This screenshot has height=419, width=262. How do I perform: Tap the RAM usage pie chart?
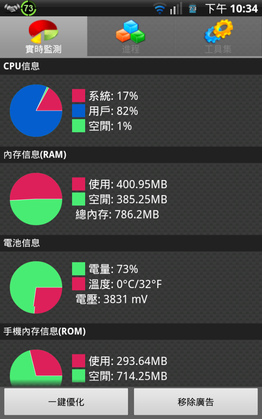tap(36, 199)
